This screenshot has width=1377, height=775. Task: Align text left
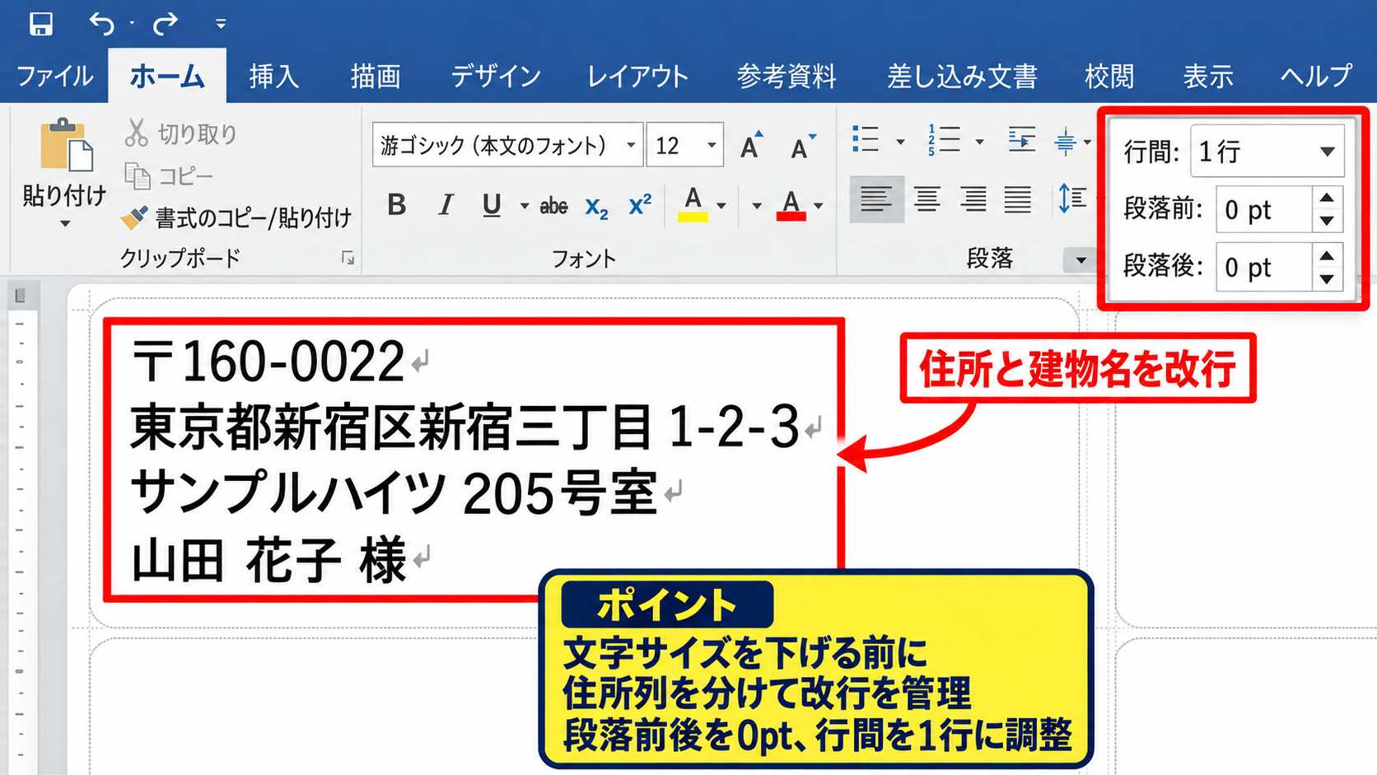click(876, 199)
